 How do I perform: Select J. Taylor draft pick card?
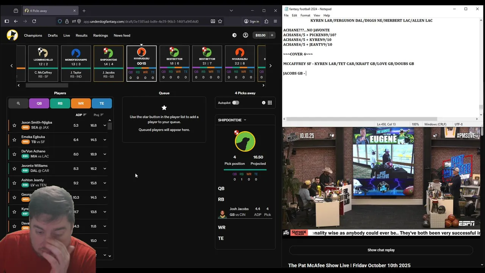(x=76, y=63)
